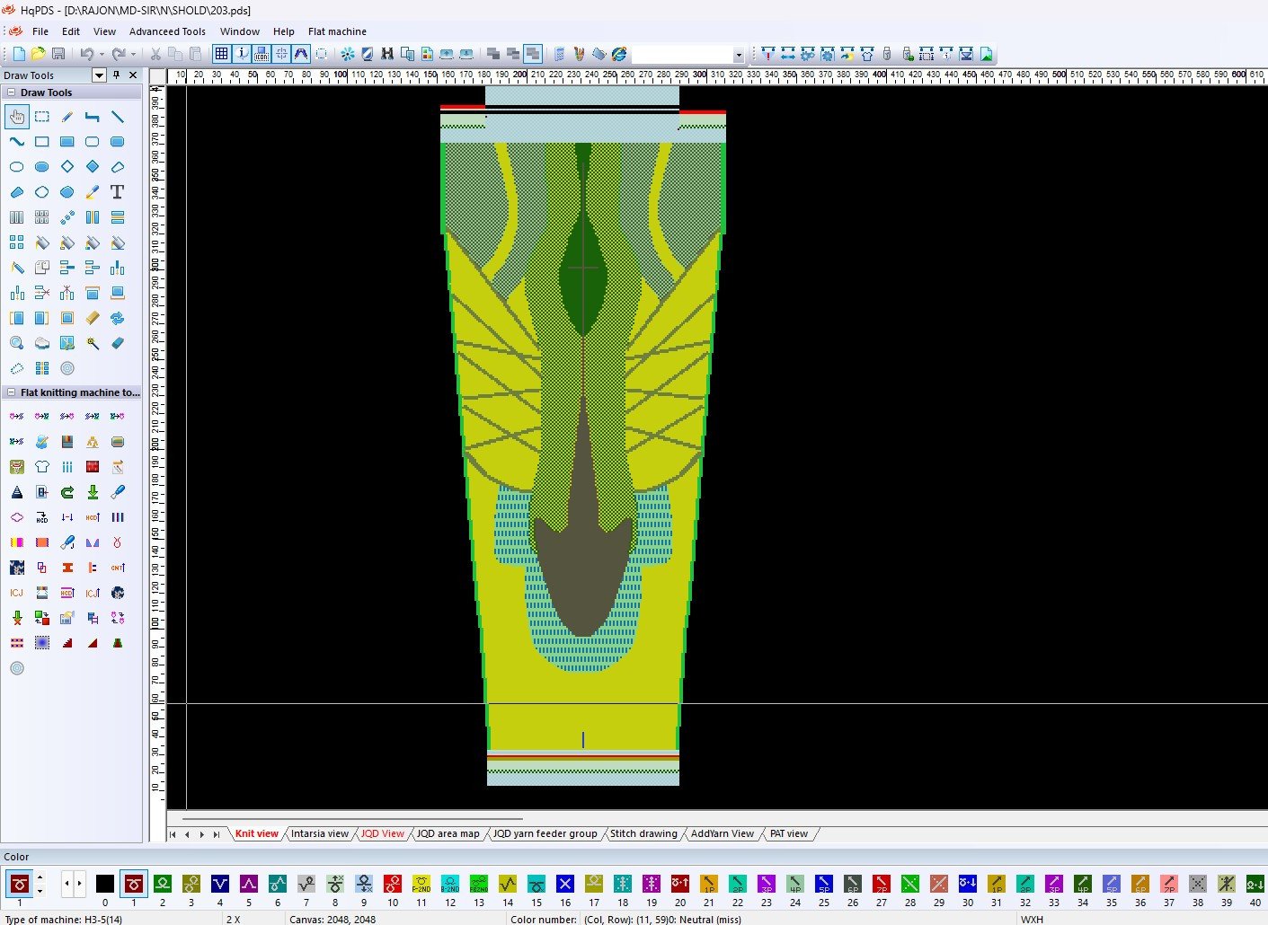Screen dimensions: 1268x925
Task: Click the magnifier zoom tool
Action: (17, 343)
